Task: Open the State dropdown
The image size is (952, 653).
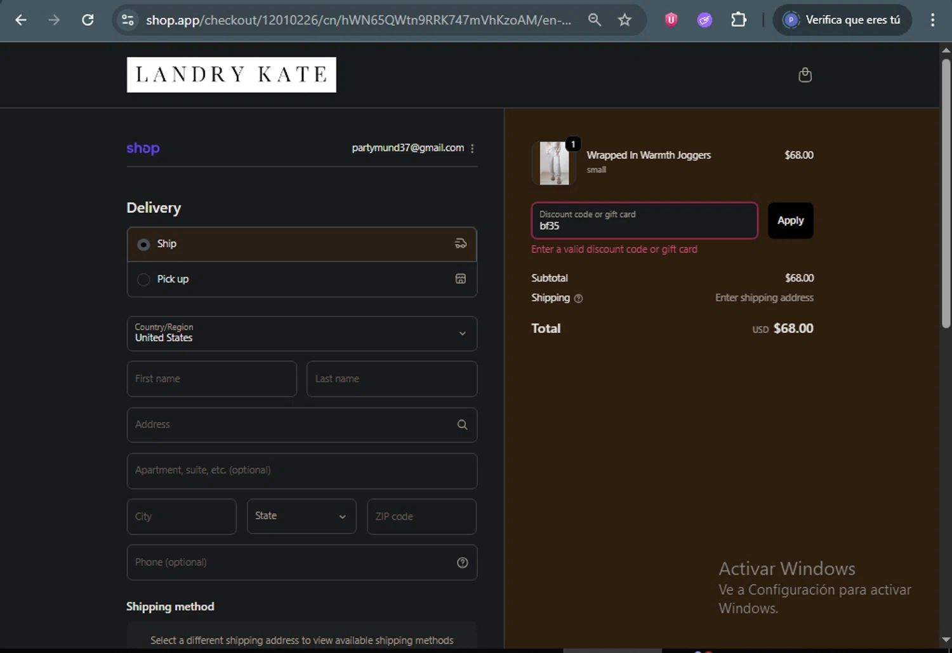Action: tap(301, 516)
